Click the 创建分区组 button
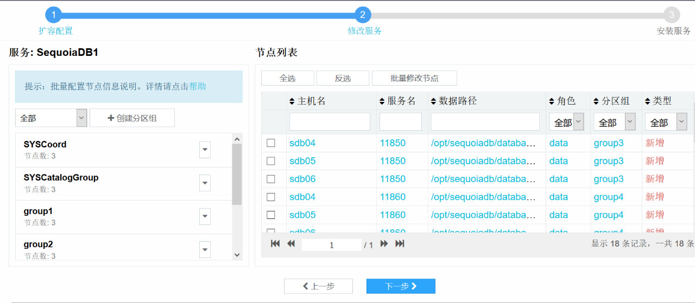Screen dimensions: 695x303 pyautogui.click(x=132, y=118)
